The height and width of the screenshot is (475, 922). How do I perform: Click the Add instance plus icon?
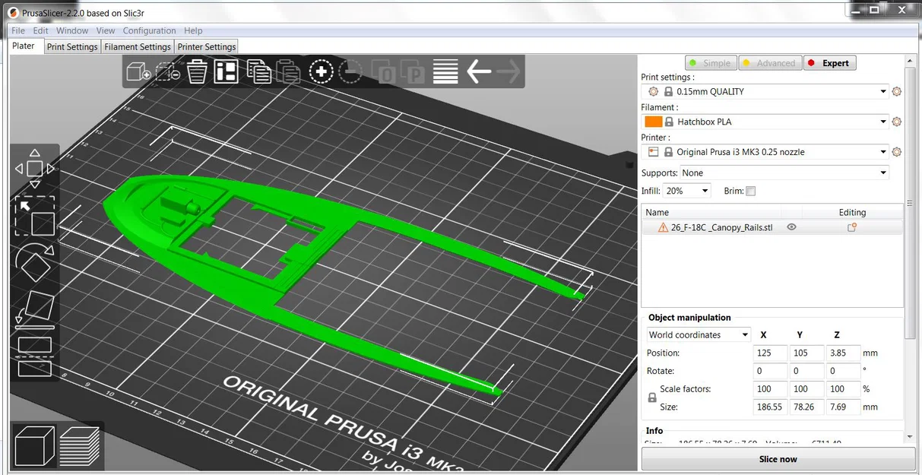(x=322, y=72)
